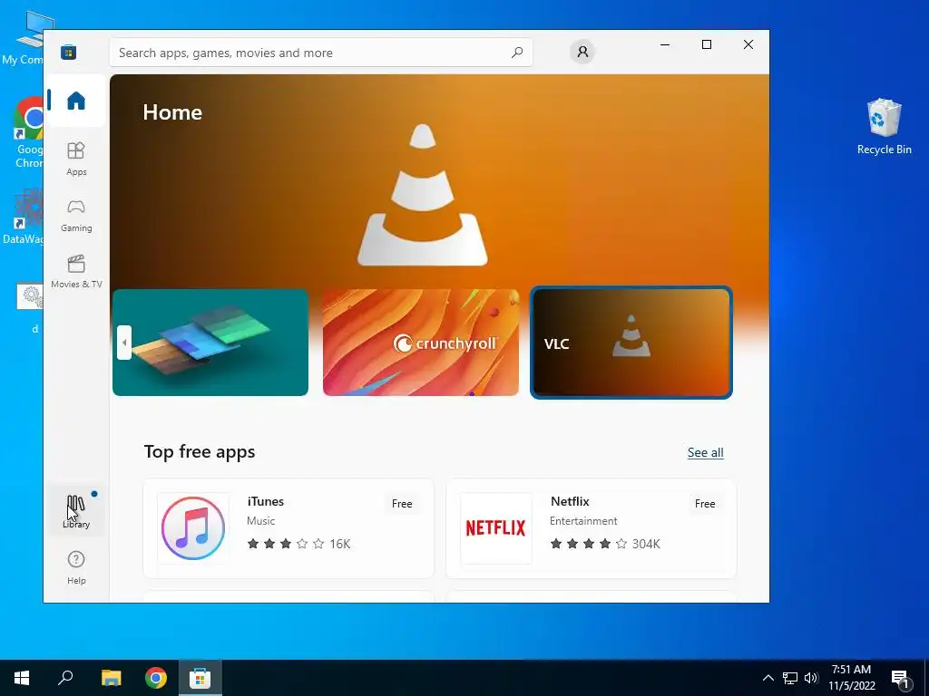Select the DataWag desktop shortcut

pyautogui.click(x=23, y=216)
